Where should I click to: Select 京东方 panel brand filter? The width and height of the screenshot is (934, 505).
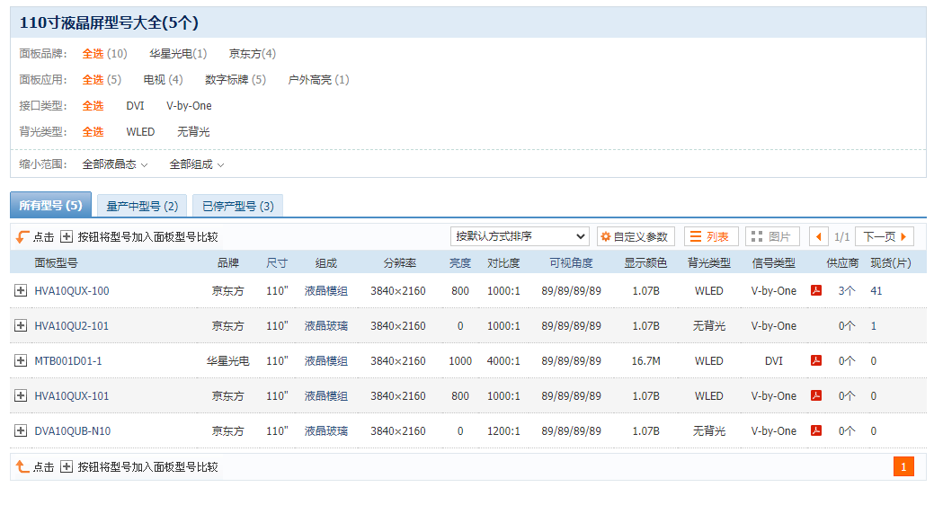pos(252,54)
